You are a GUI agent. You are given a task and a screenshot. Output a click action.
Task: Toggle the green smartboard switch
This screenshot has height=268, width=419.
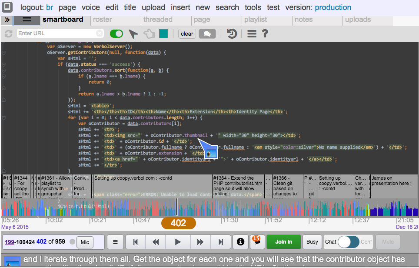116,34
